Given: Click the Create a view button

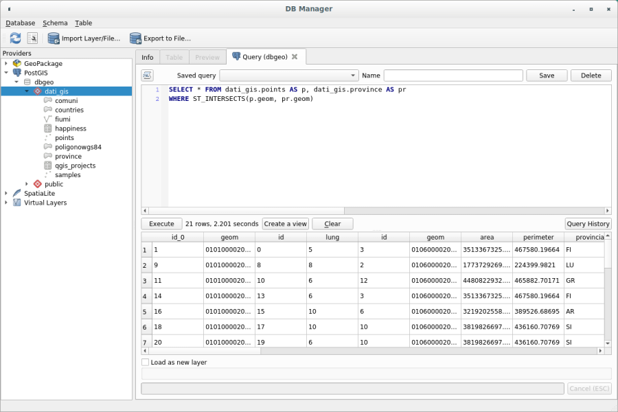Looking at the screenshot, I should coord(285,223).
